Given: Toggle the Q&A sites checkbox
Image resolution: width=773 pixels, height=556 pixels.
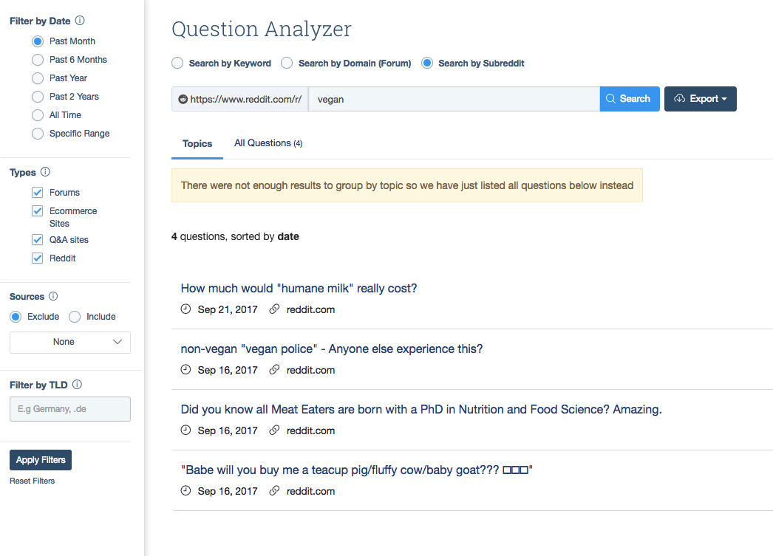Looking at the screenshot, I should coord(37,240).
